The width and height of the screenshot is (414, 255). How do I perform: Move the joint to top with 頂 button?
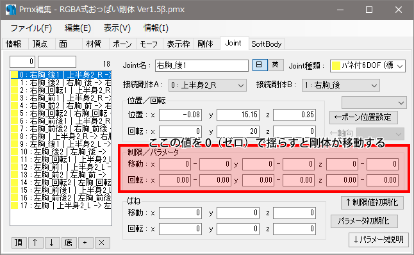pyautogui.click(x=19, y=243)
